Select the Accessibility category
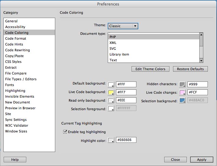Image resolution: width=217 pixels, height=166 pixels. tap(29, 27)
